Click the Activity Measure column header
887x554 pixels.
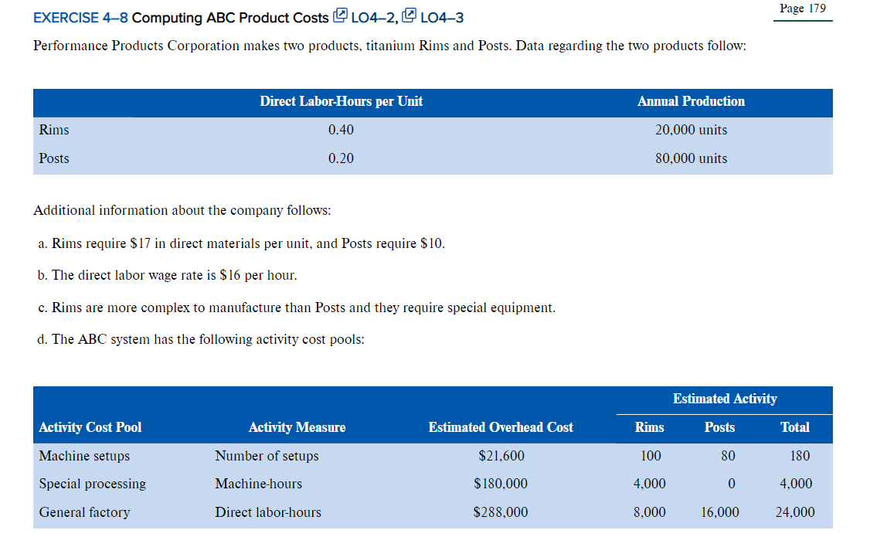pyautogui.click(x=297, y=427)
